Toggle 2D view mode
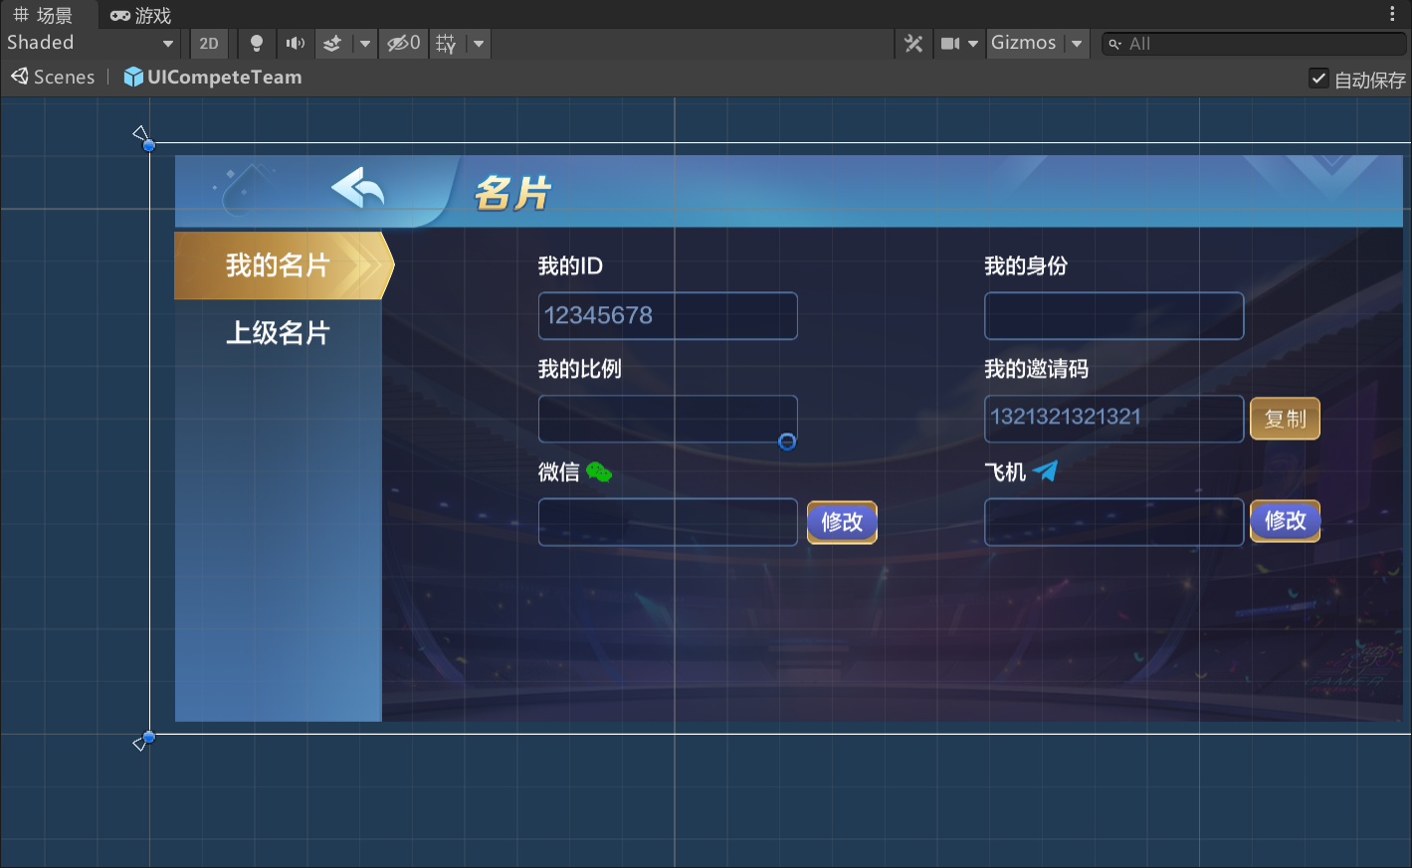 coord(209,44)
